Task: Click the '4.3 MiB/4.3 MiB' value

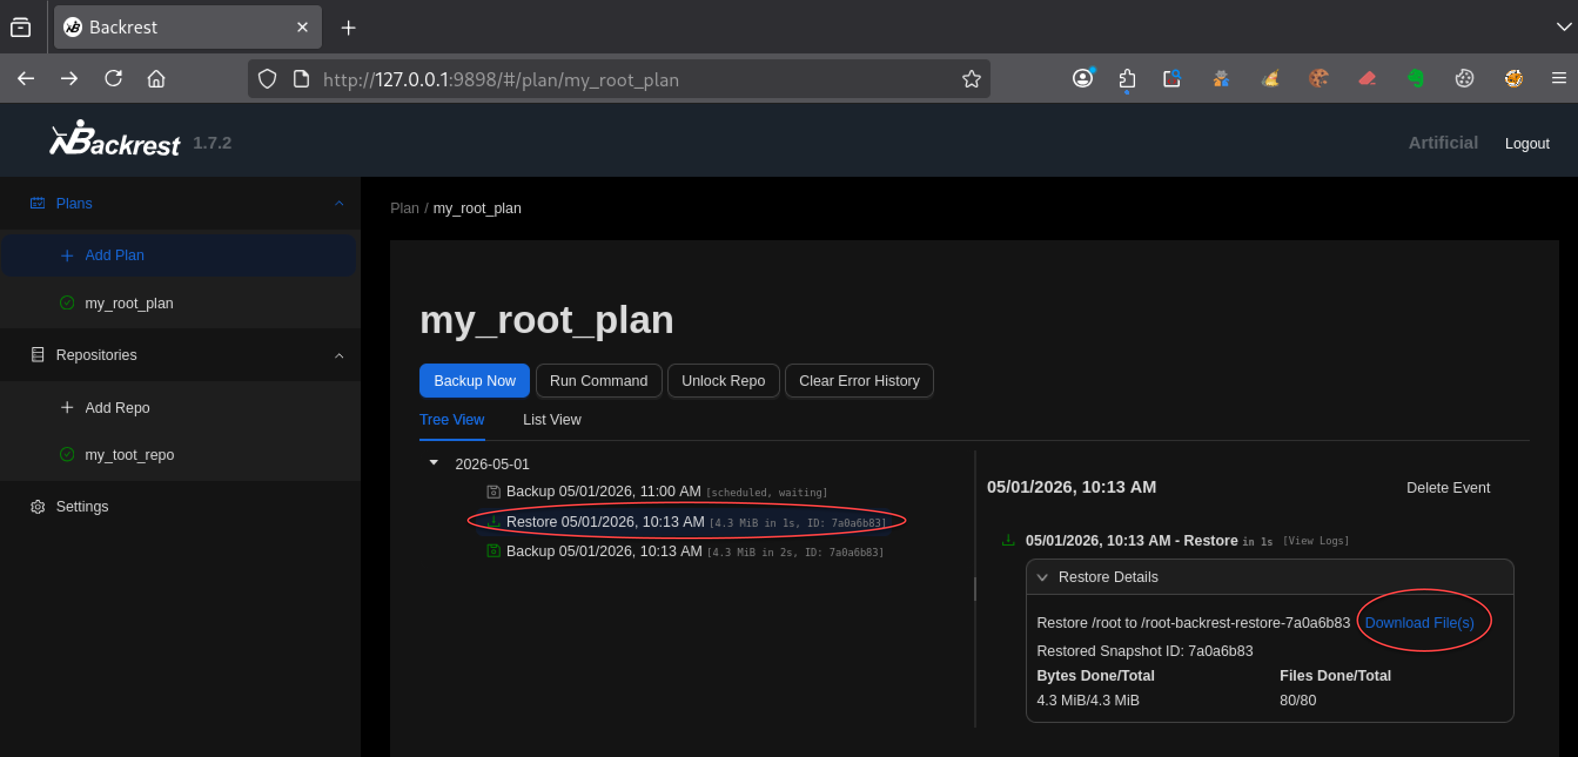Action: point(1087,699)
